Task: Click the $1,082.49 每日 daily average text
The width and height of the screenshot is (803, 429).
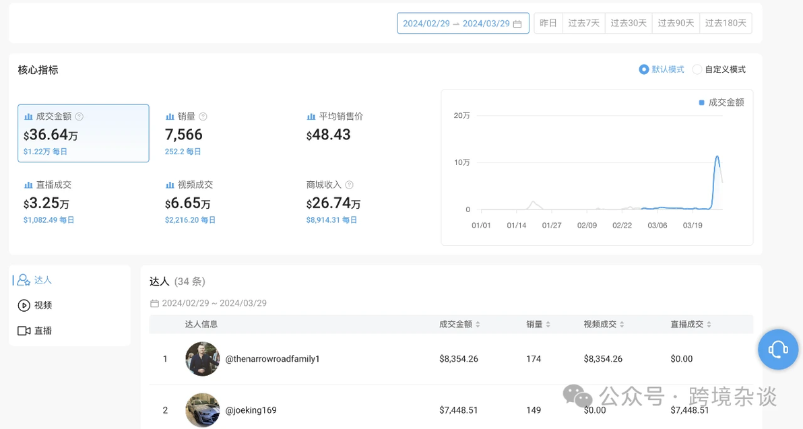Action: (x=49, y=220)
